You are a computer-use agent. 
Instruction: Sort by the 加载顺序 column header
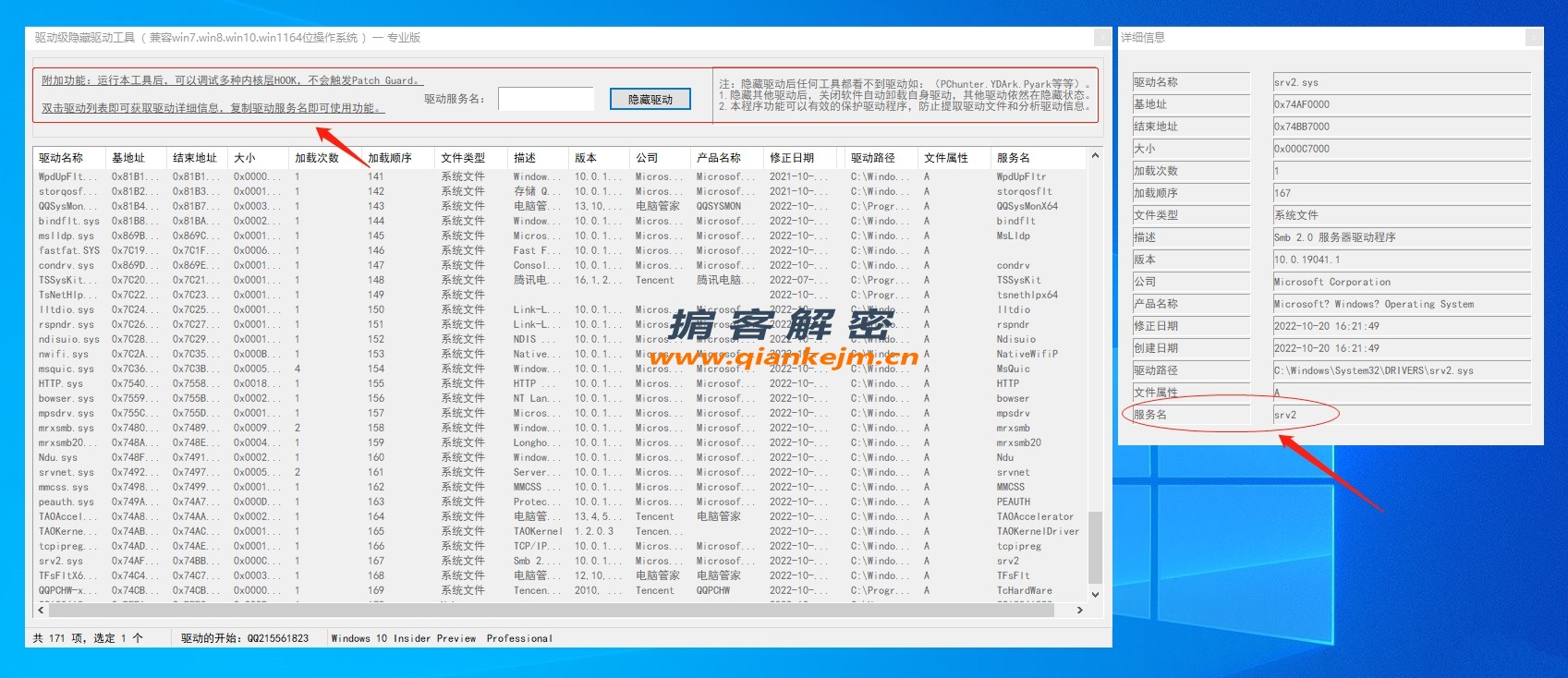[x=398, y=158]
